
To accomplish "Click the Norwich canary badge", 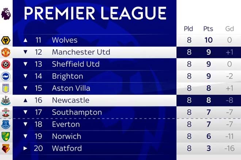I will [6, 137].
